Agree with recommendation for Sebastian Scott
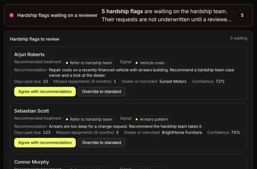257x169 pixels. tap(45, 142)
